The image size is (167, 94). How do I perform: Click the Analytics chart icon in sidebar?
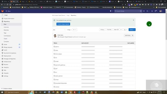point(2,67)
